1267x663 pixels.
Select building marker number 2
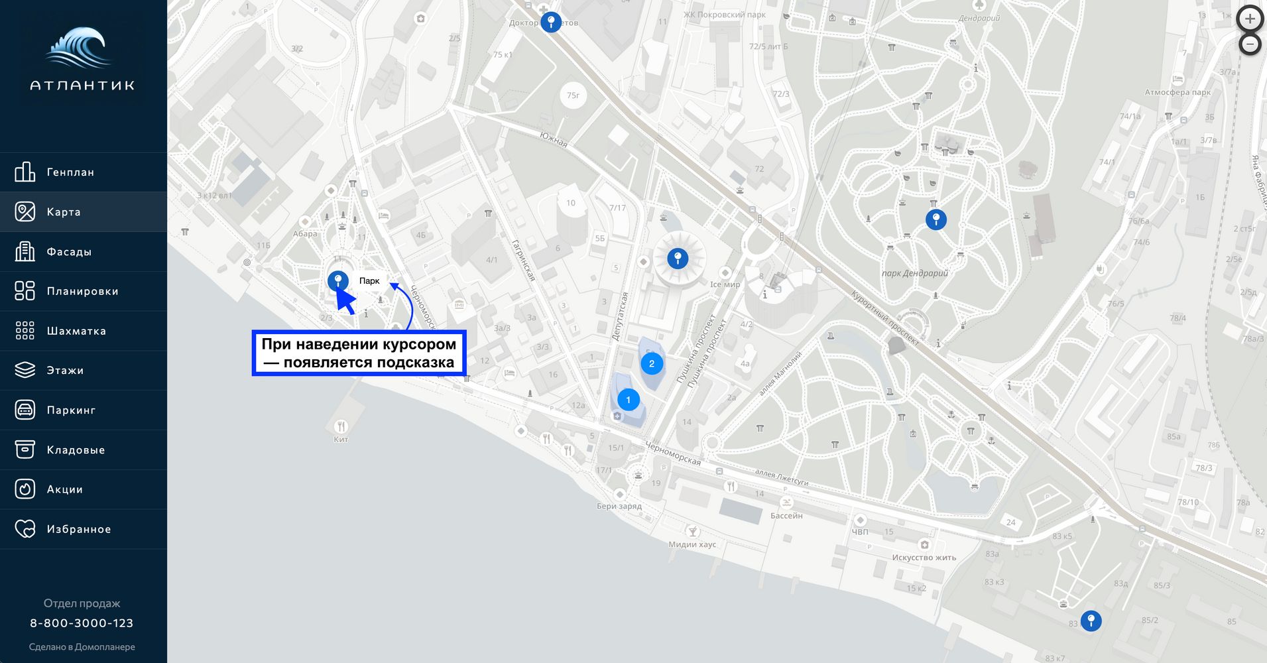tap(652, 363)
